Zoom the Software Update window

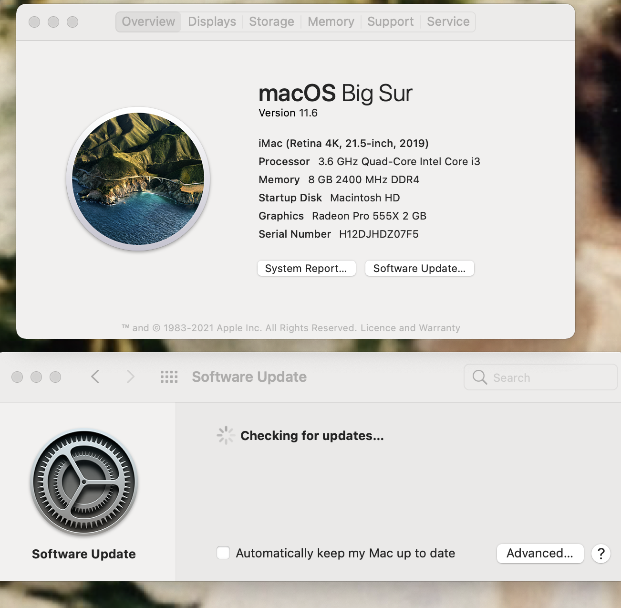point(55,377)
